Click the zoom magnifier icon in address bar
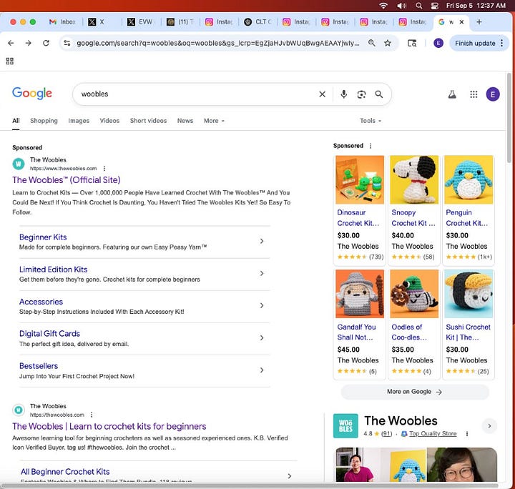The height and width of the screenshot is (489, 515). (371, 43)
